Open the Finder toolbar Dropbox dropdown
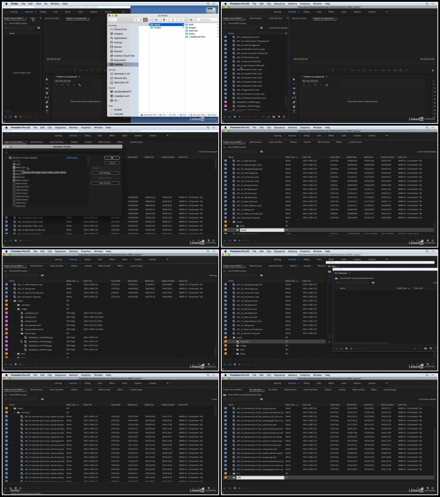This screenshot has width=440, height=497. [192, 20]
